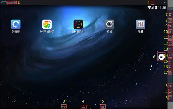
Task: Click the Nox sidebar back arrow button
Action: [170, 86]
